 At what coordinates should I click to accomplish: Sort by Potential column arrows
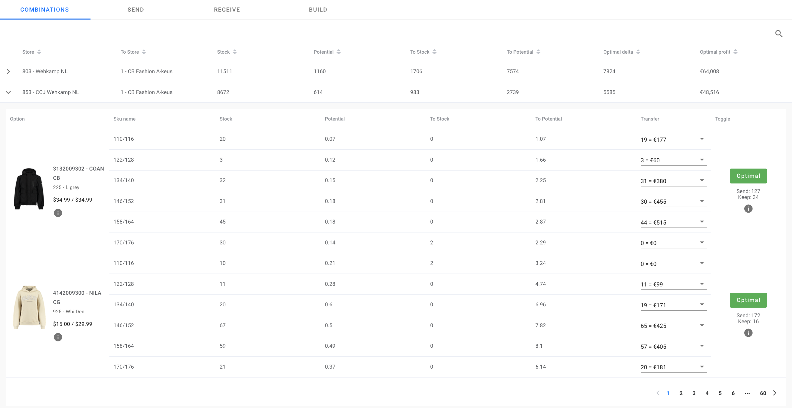[x=338, y=52]
